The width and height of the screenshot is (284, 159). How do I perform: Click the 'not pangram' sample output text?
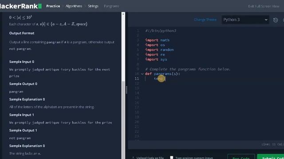(x=20, y=138)
